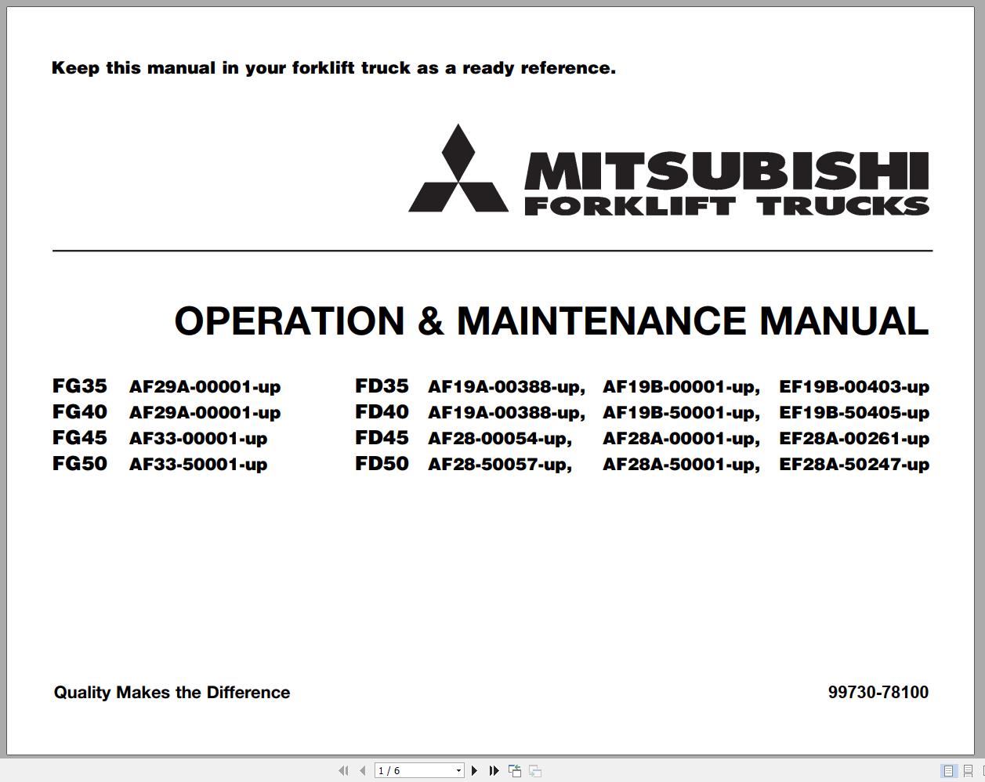Click serial EF19B-00403-up
The image size is (985, 782).
click(x=854, y=387)
